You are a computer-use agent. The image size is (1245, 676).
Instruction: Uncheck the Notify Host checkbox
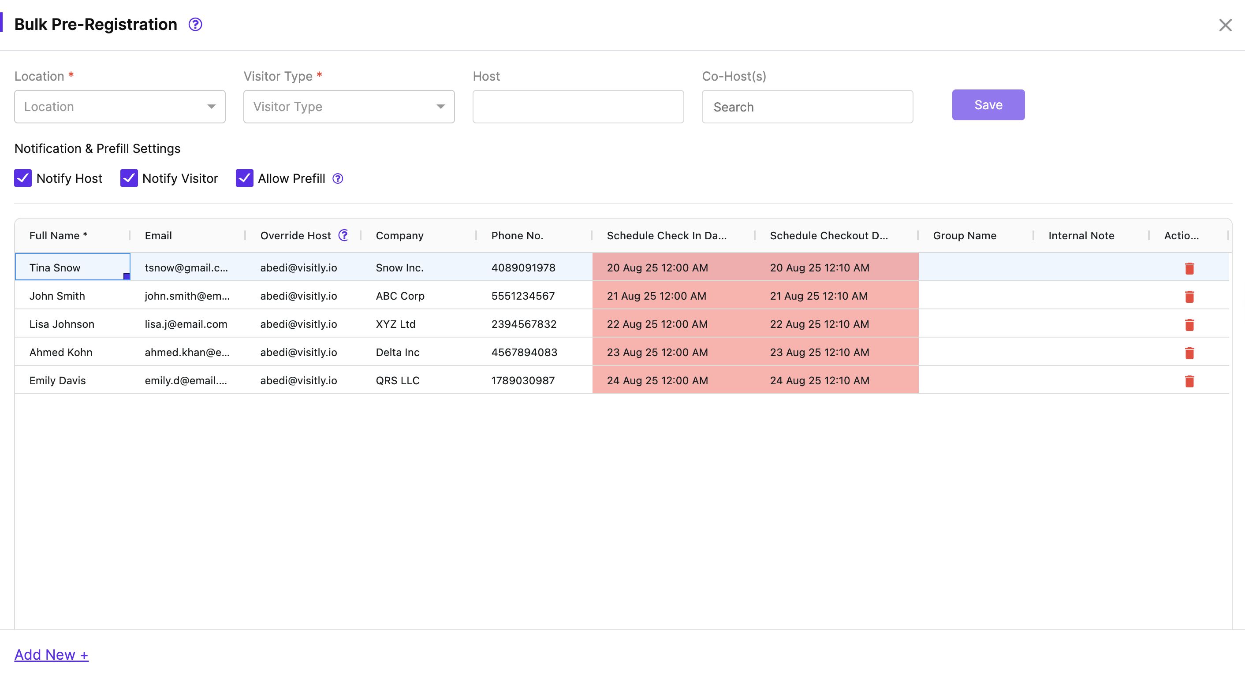point(23,178)
